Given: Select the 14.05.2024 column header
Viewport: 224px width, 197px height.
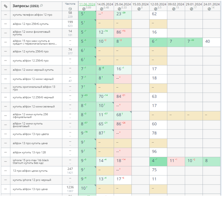Looking at the screenshot, I should (105, 4).
